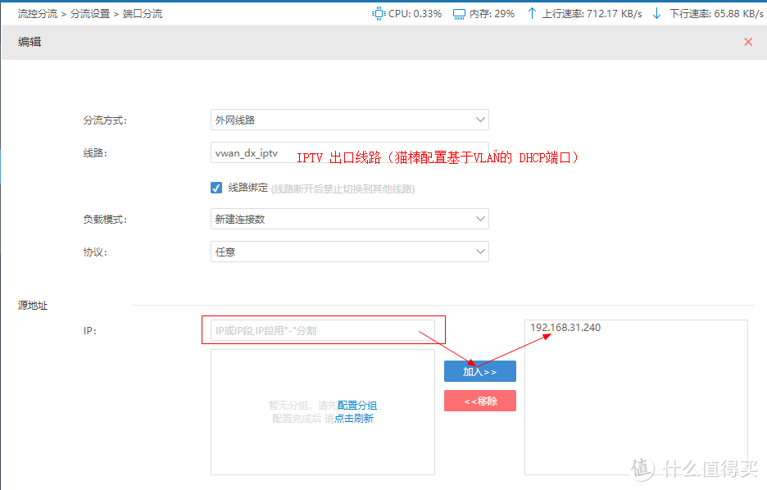Click the upload arrow next to 上行速率

coord(532,13)
